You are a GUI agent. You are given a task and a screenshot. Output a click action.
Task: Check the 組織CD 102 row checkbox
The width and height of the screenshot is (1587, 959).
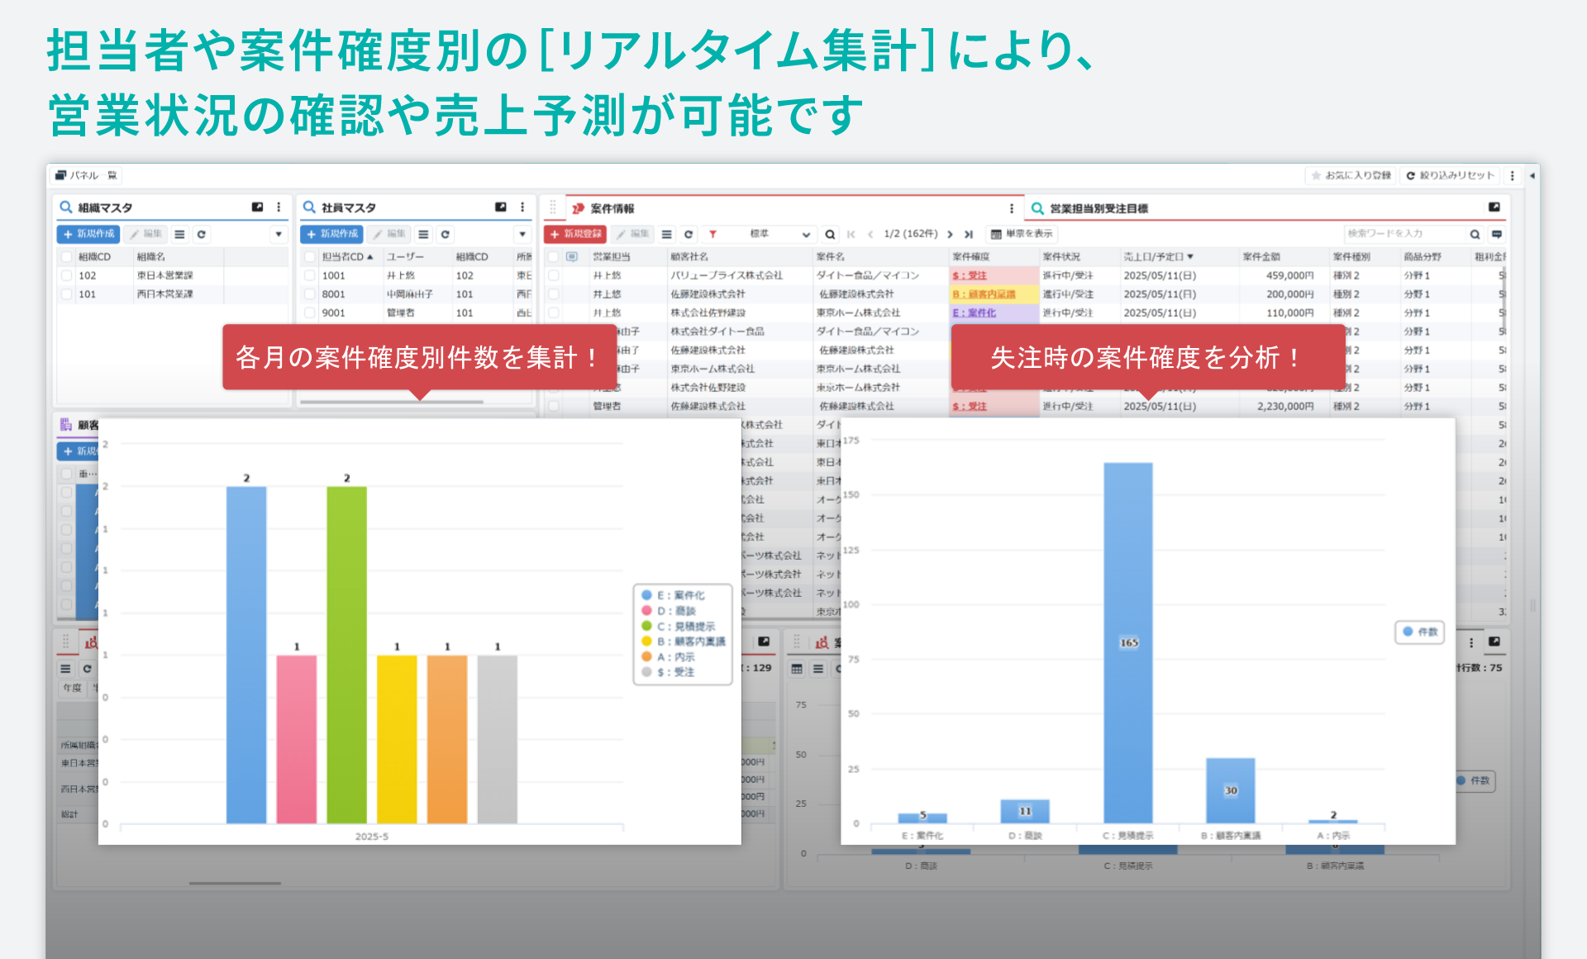point(66,275)
